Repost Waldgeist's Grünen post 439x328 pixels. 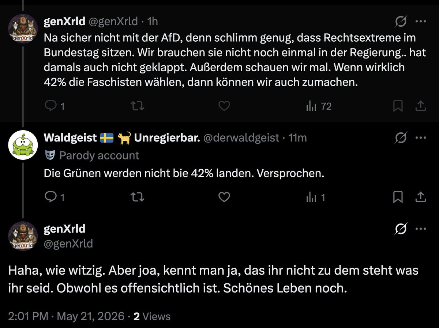coord(138,197)
